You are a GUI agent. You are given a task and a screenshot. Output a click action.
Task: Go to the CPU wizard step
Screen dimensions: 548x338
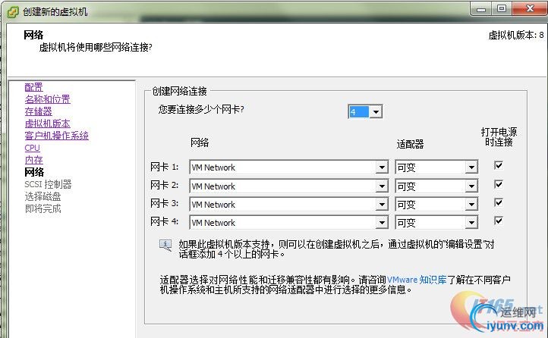32,148
